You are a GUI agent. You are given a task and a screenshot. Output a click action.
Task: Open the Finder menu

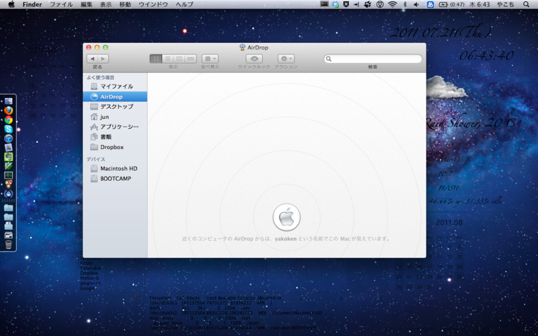[32, 5]
